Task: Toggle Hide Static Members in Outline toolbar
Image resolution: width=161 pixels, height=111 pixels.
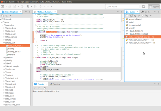Action: point(139,15)
